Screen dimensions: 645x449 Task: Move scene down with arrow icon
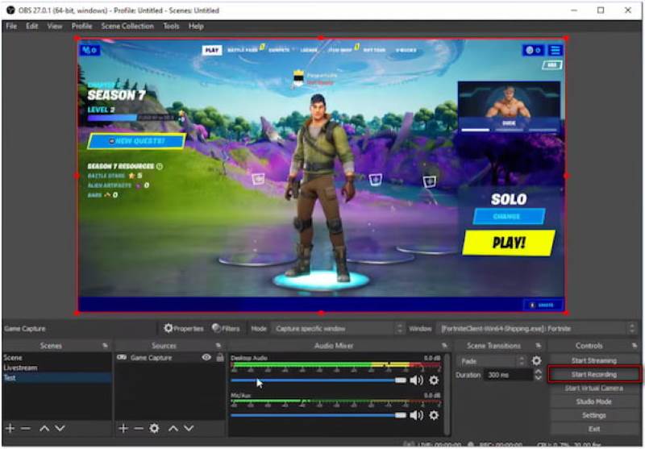point(60,428)
